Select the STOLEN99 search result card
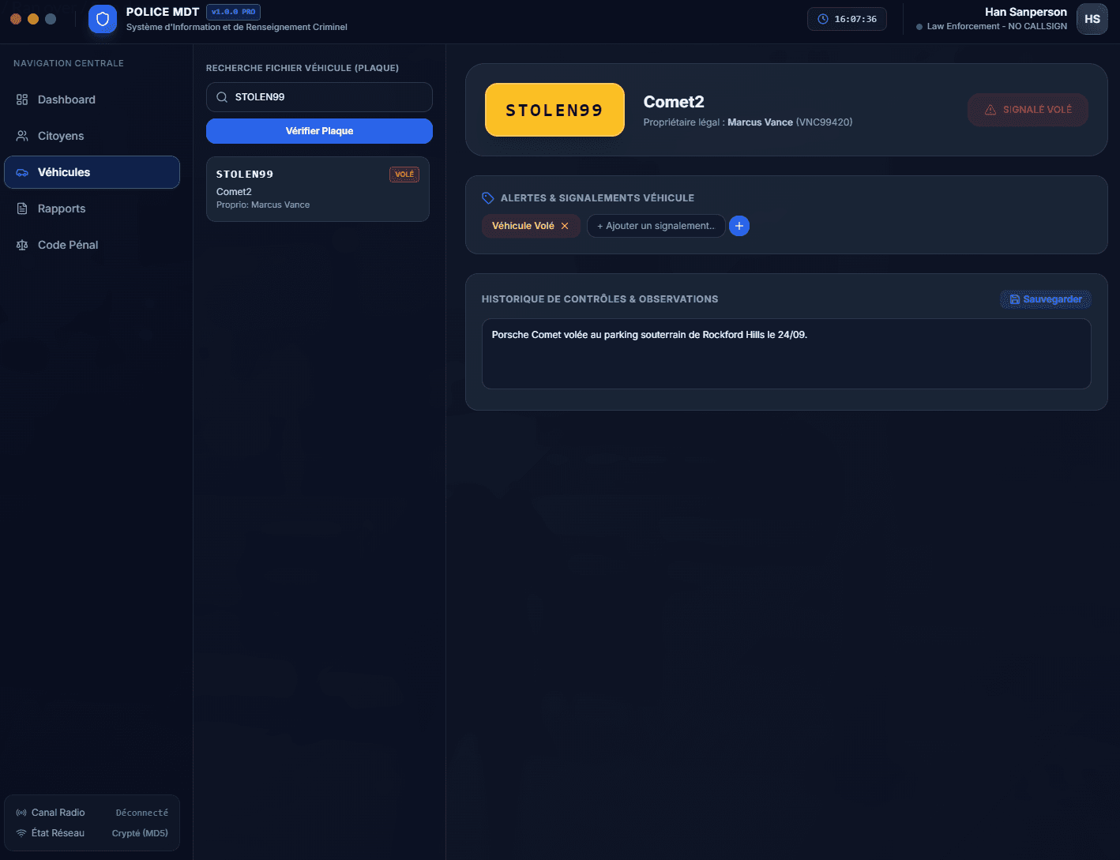 click(x=318, y=189)
